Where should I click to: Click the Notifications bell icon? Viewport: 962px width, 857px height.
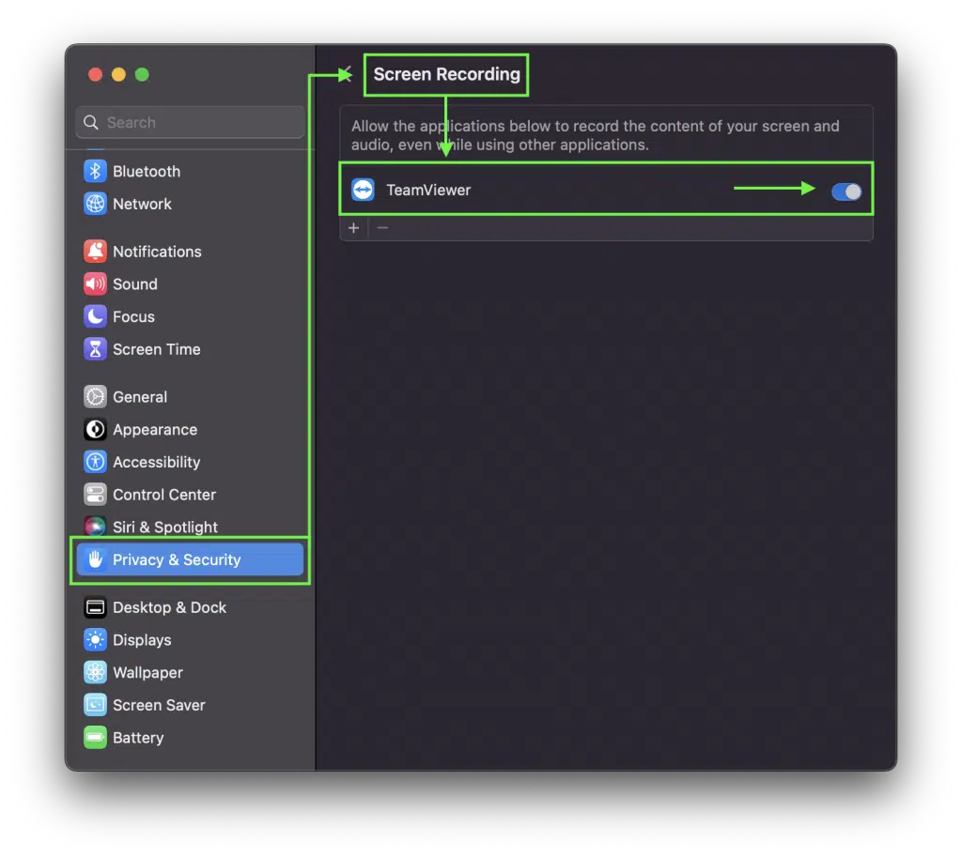[x=95, y=252]
